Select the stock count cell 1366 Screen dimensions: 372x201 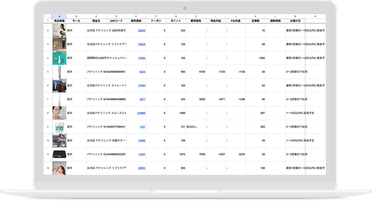pyautogui.click(x=256, y=58)
